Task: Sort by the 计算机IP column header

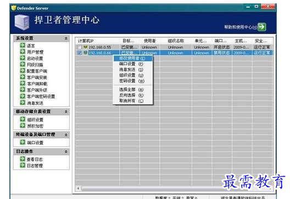Action: pyautogui.click(x=97, y=41)
